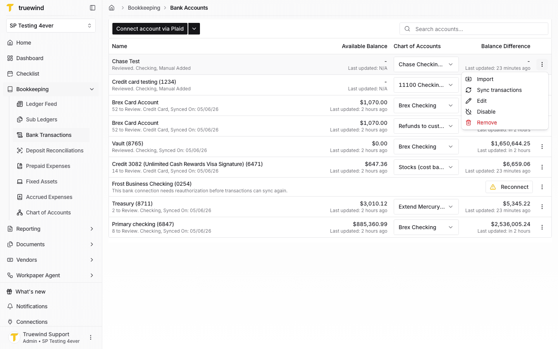Click the $885,360.99 available balance

click(x=370, y=224)
